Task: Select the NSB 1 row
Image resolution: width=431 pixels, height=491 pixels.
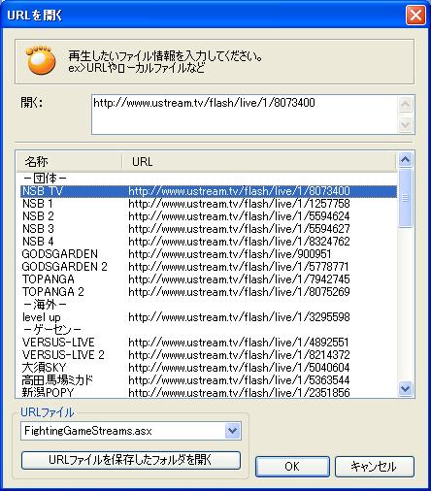Action: point(209,204)
